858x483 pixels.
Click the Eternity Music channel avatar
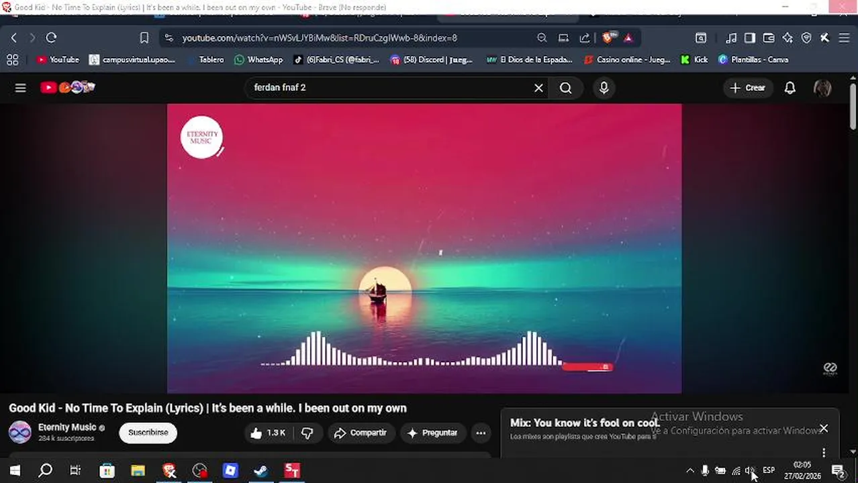pyautogui.click(x=20, y=433)
